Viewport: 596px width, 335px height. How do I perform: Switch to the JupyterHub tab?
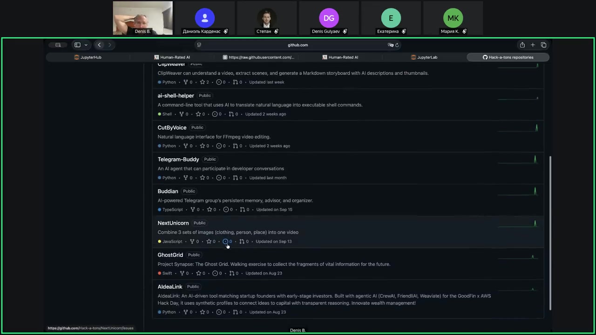(88, 57)
